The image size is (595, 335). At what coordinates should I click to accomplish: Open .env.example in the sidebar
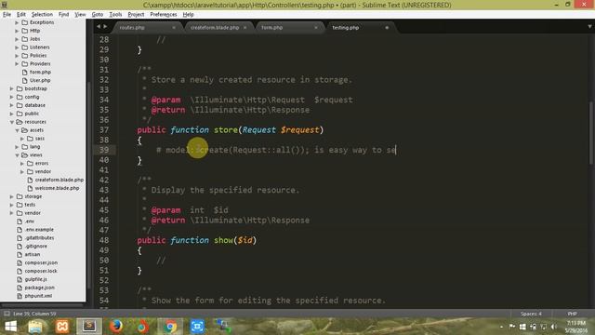[x=39, y=230]
